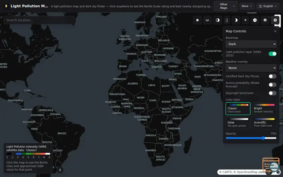
Task: Click the clock icon in toolbar
Action: click(255, 20)
